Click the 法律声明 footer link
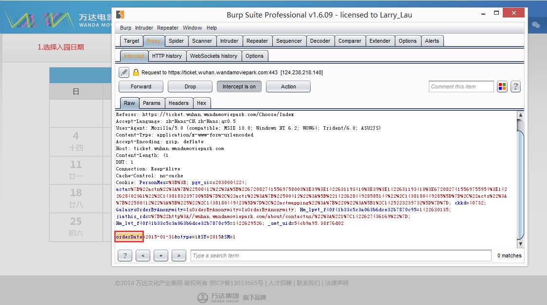Screen dimensions: 547x305 point(336,283)
